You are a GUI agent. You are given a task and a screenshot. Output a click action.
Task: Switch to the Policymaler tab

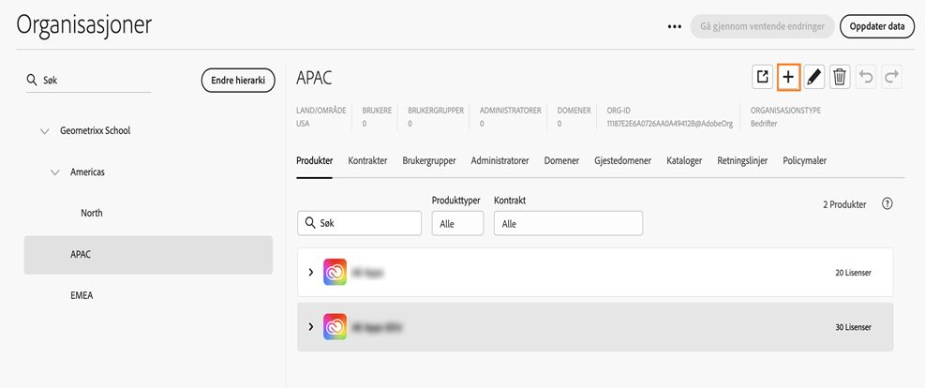point(805,160)
